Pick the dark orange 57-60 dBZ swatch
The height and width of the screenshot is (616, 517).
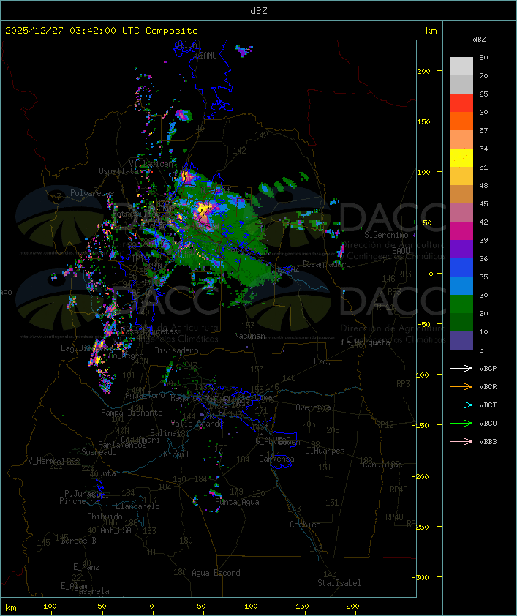coord(461,121)
